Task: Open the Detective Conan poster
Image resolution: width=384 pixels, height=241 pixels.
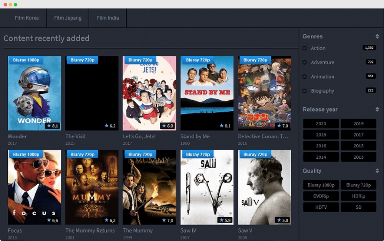Action: click(x=265, y=93)
